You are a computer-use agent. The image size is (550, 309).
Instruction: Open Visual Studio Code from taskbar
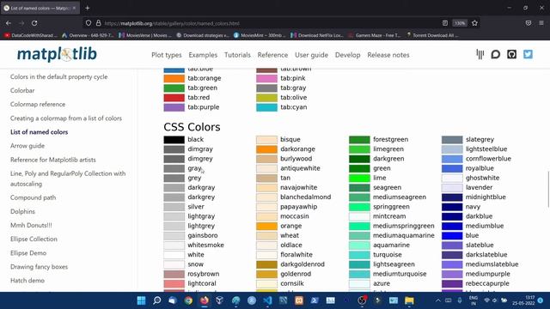267,300
